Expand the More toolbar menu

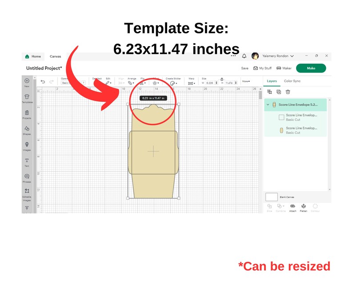[x=246, y=81]
